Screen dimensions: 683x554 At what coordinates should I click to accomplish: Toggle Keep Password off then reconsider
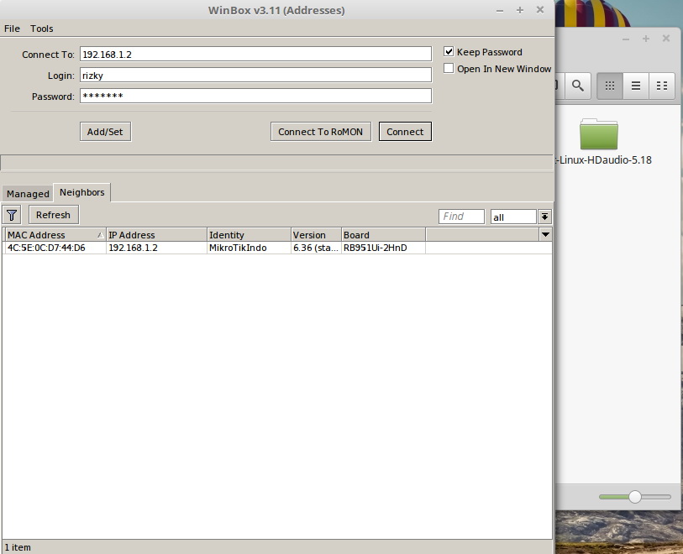[449, 51]
